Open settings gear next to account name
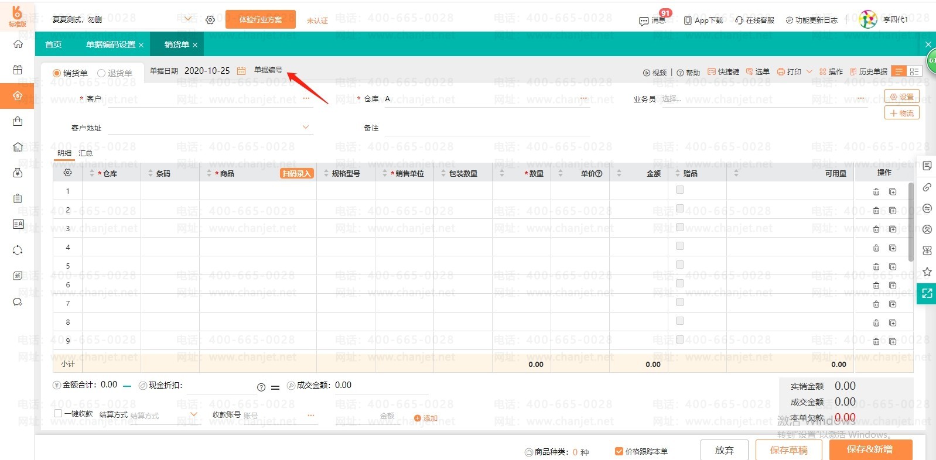 (x=210, y=20)
